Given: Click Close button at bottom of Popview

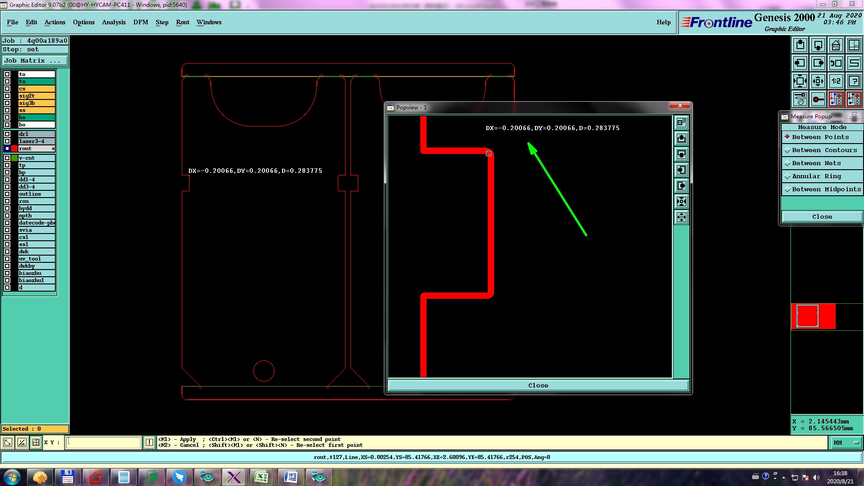Looking at the screenshot, I should [x=538, y=385].
